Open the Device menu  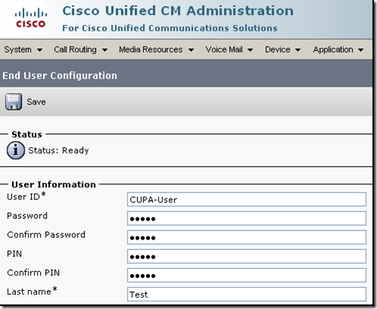(277, 50)
